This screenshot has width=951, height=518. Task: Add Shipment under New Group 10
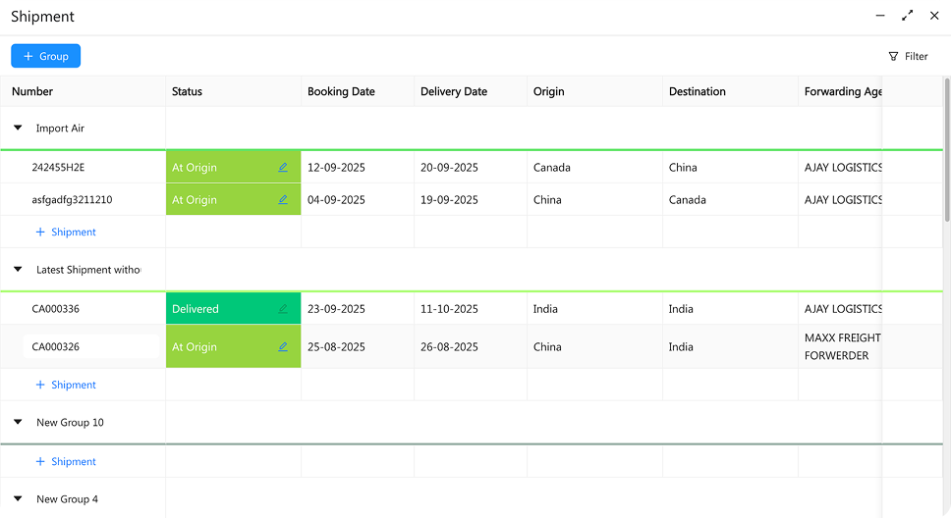pyautogui.click(x=66, y=462)
